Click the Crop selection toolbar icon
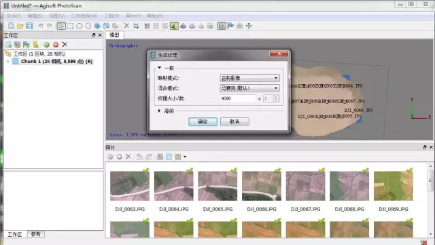The image size is (435, 245). click(136, 26)
